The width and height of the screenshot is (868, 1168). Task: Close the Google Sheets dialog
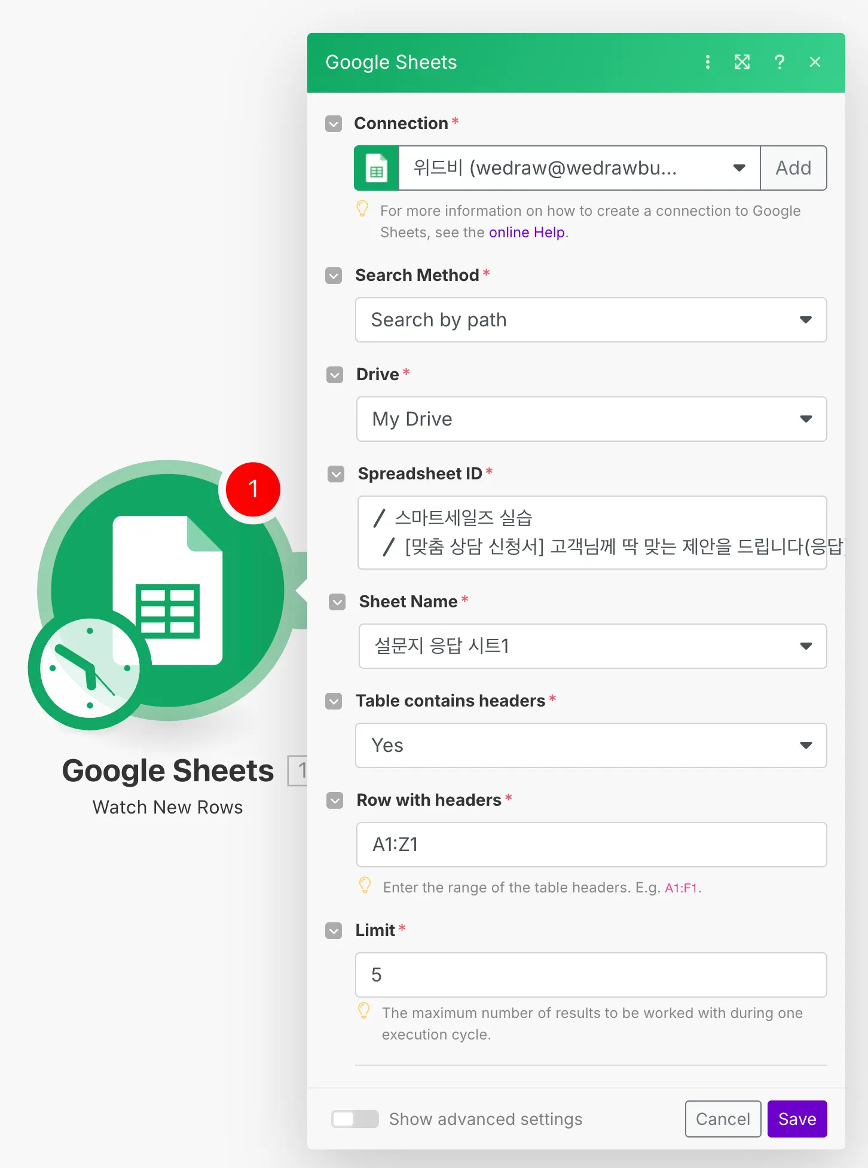(x=815, y=62)
